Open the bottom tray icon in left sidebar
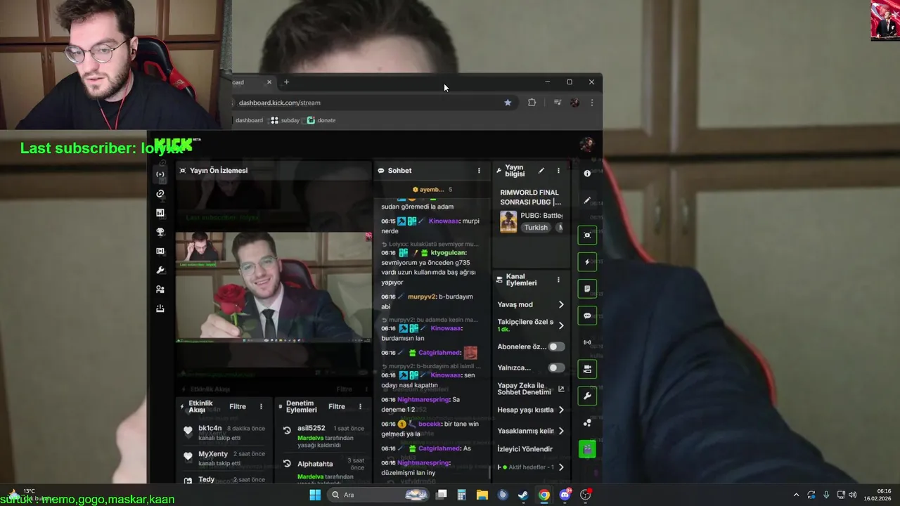Viewport: 900px width, 506px height. (x=160, y=308)
